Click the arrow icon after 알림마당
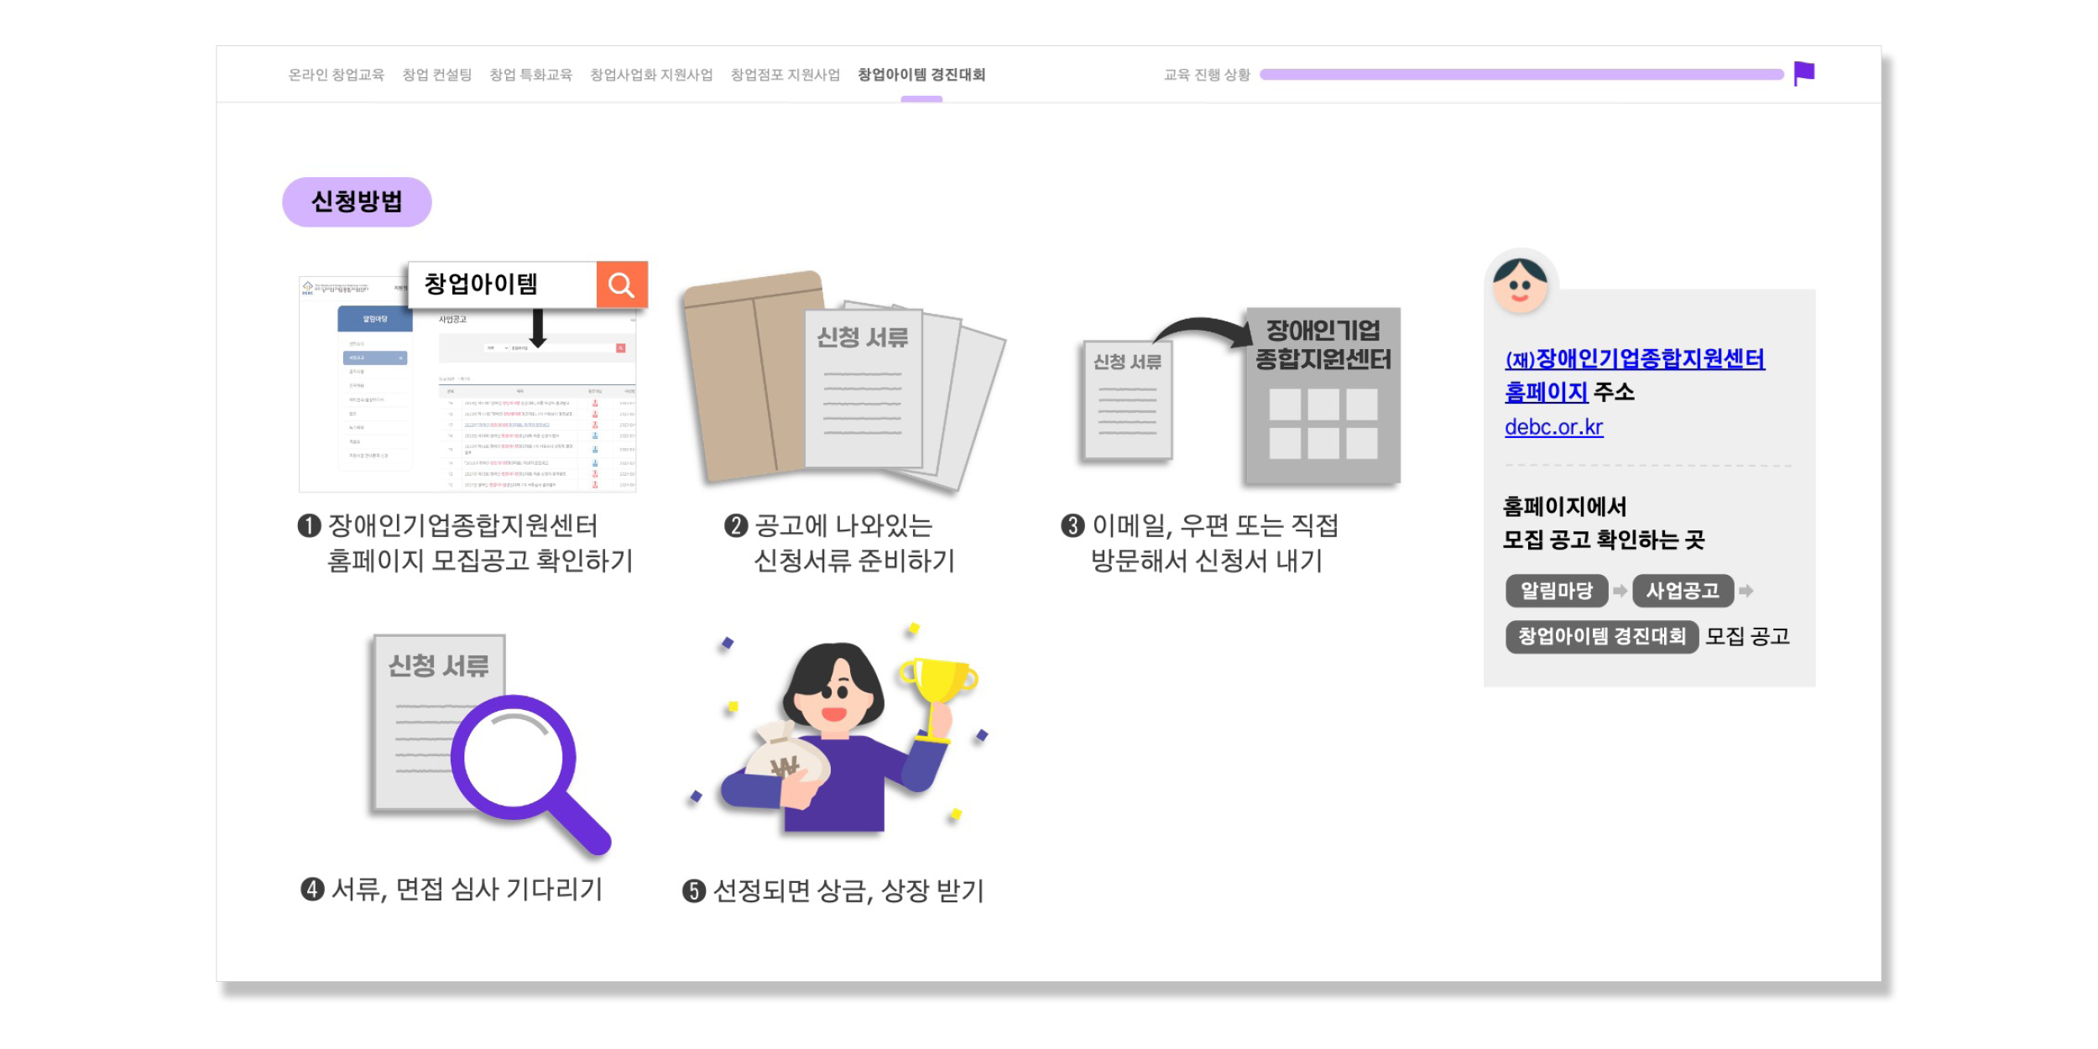The image size is (2098, 1049). (1620, 591)
